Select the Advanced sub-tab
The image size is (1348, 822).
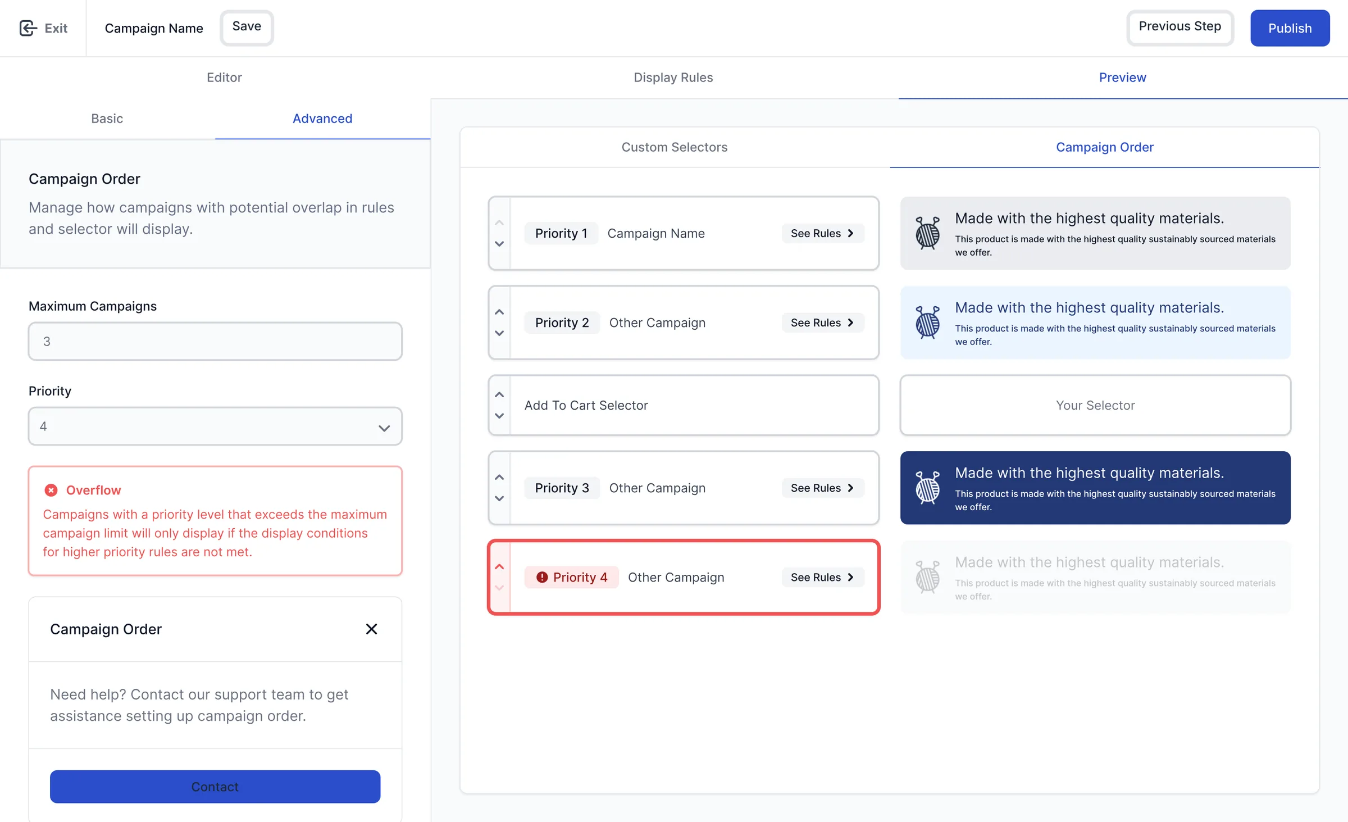pos(322,119)
